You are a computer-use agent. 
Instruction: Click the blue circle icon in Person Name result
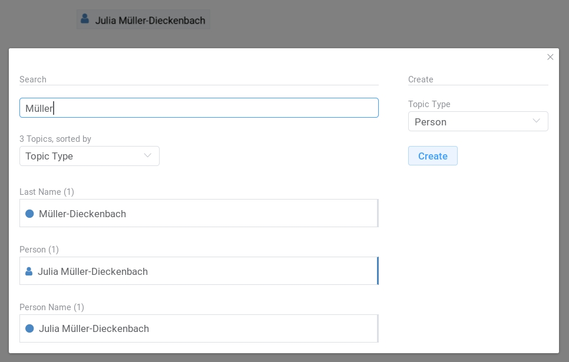pyautogui.click(x=29, y=328)
